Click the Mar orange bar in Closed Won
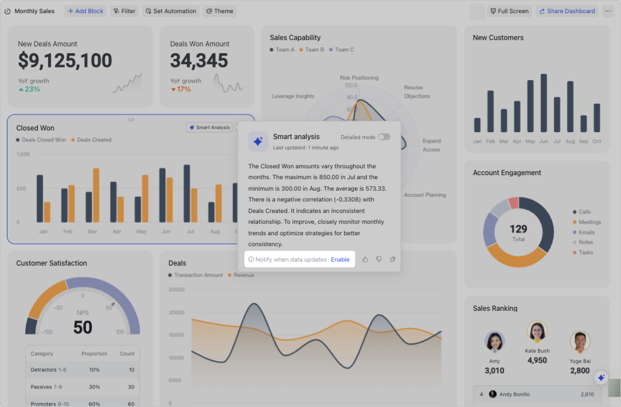The height and width of the screenshot is (407, 621). pos(96,195)
